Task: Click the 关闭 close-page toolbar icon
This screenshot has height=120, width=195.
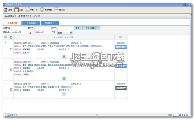Action: click(35, 16)
